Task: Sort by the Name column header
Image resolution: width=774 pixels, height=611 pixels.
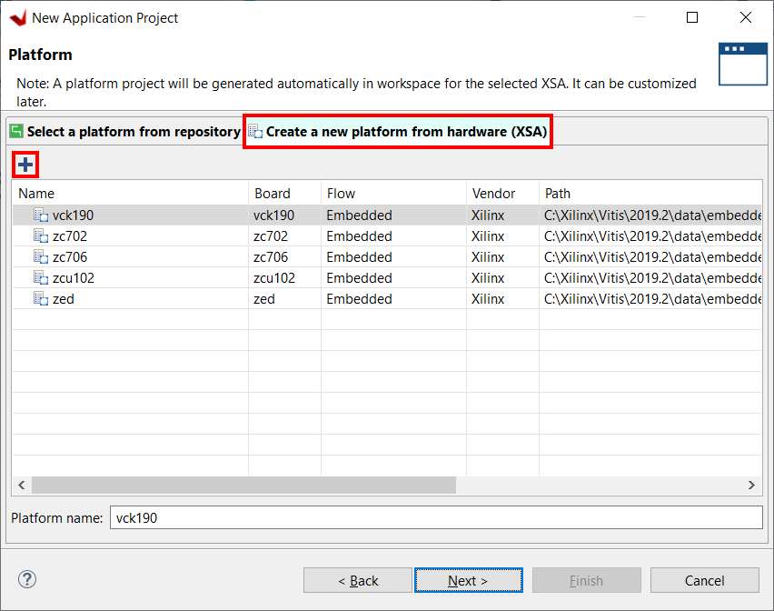Action: 130,193
